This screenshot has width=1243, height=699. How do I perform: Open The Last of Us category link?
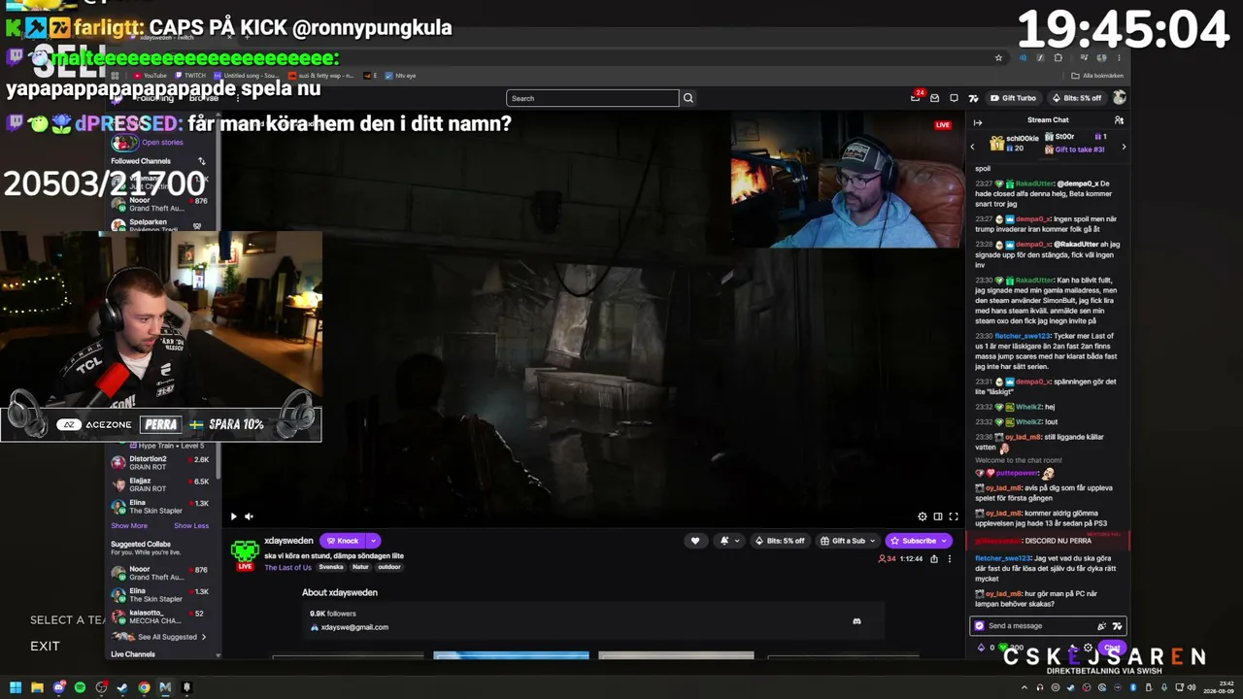[x=287, y=567]
